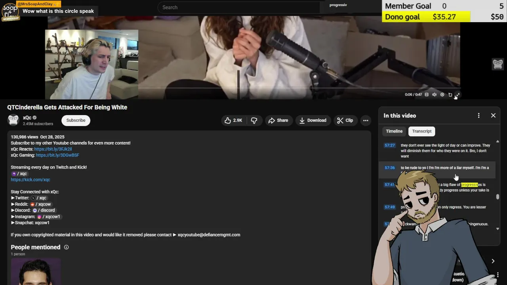The image size is (507, 285).
Task: Jump to transcript timestamp 57:36
Action: pos(390,168)
